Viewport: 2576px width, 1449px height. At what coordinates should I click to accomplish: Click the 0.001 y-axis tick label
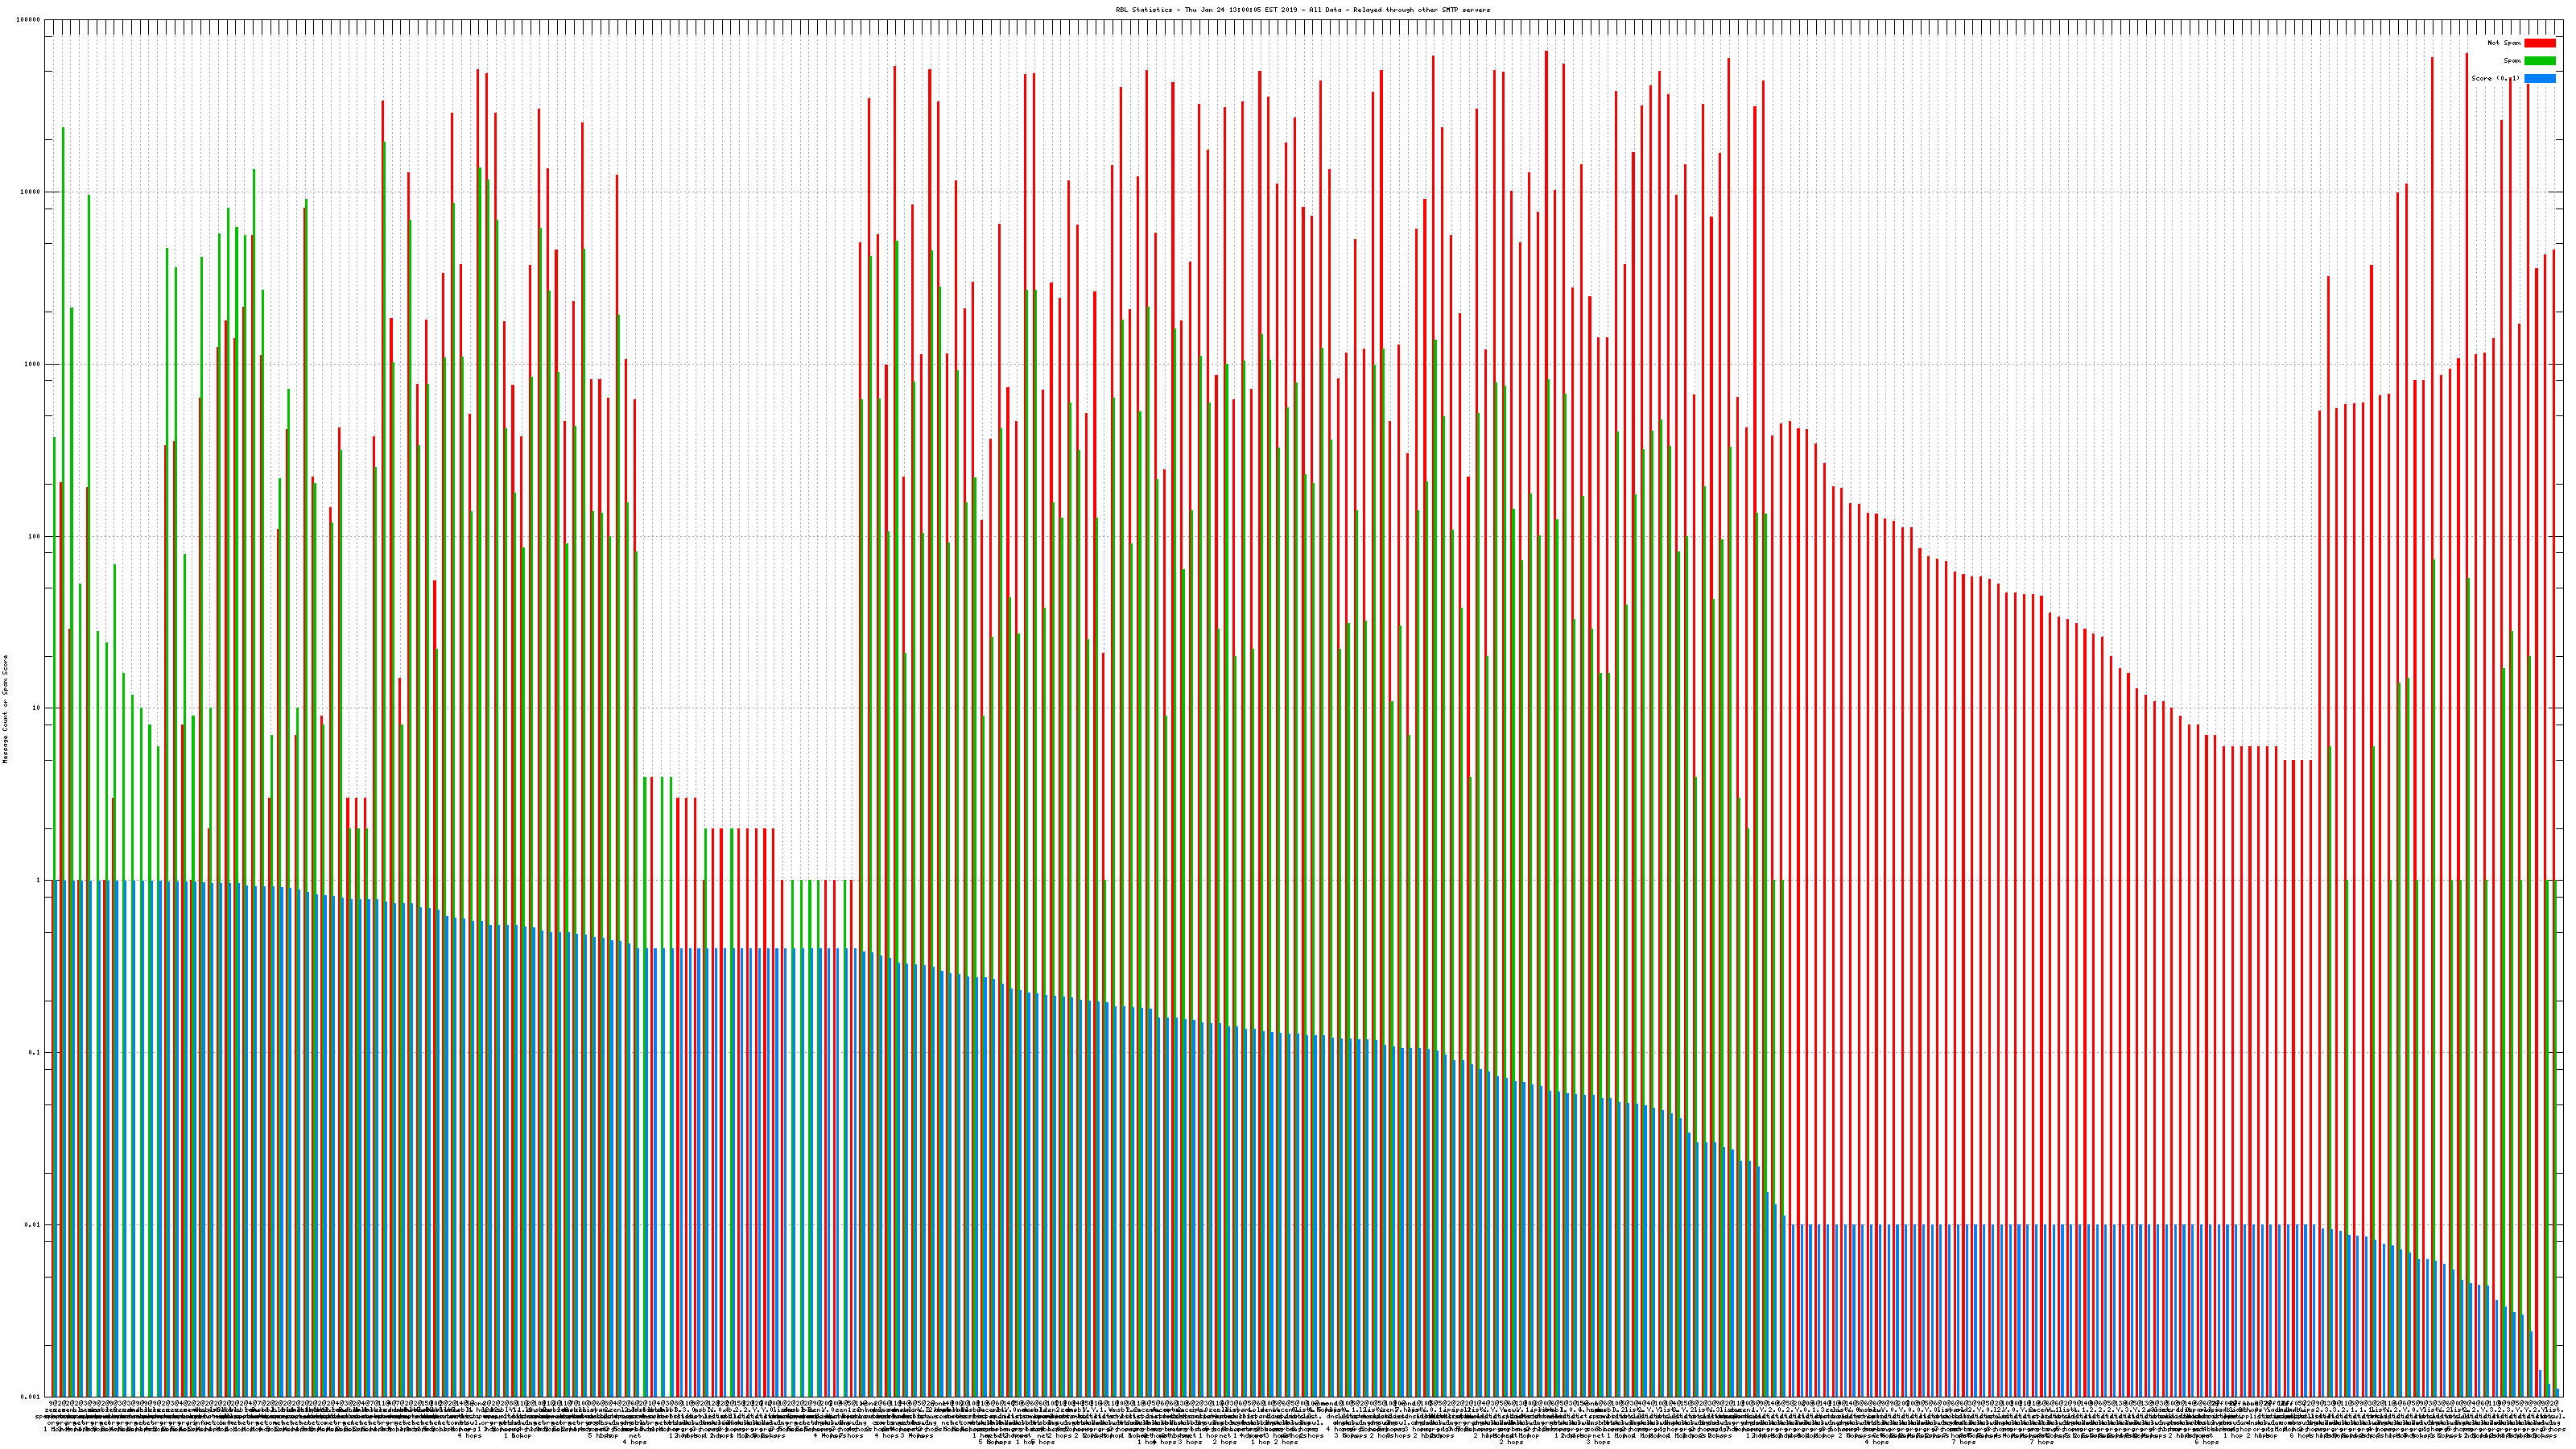coord(31,1396)
